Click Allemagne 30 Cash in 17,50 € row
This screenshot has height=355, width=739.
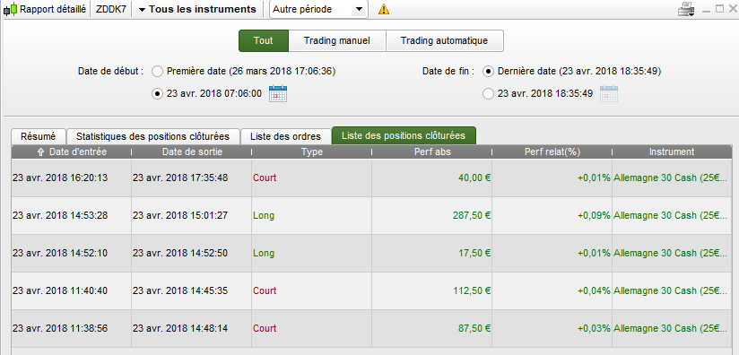670,253
